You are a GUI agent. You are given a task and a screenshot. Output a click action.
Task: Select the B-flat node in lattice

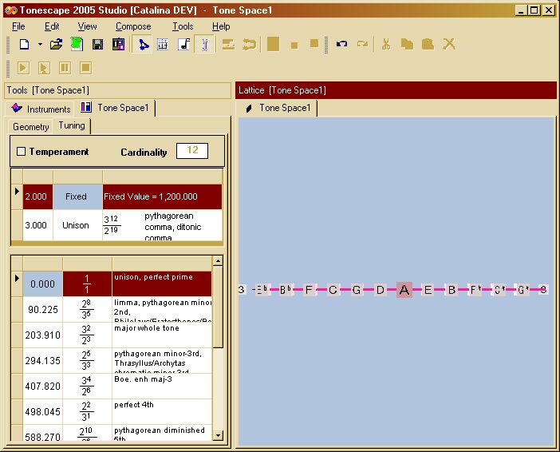click(285, 290)
